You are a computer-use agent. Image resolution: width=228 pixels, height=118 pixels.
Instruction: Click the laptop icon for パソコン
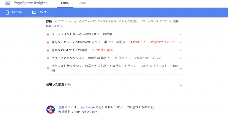coord(34,12)
